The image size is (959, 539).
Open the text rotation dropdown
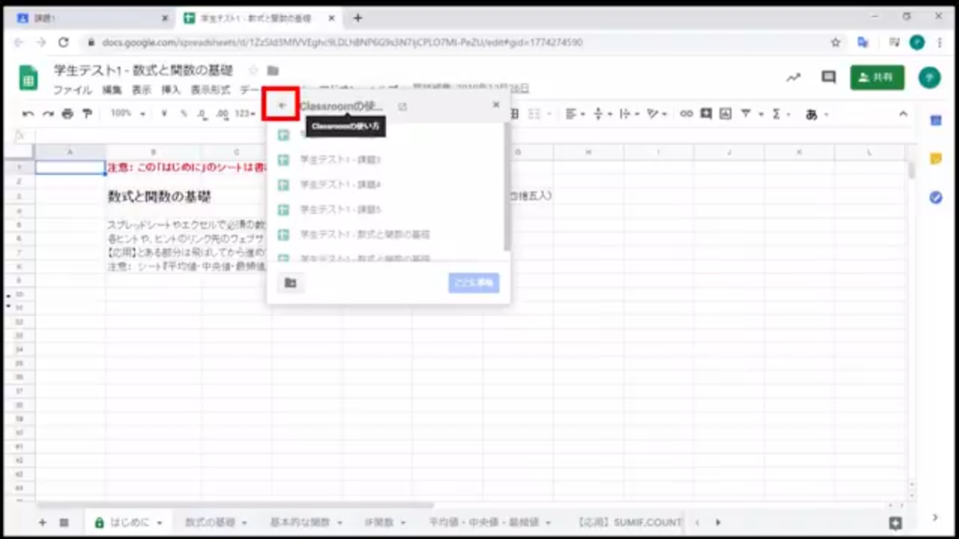click(657, 113)
